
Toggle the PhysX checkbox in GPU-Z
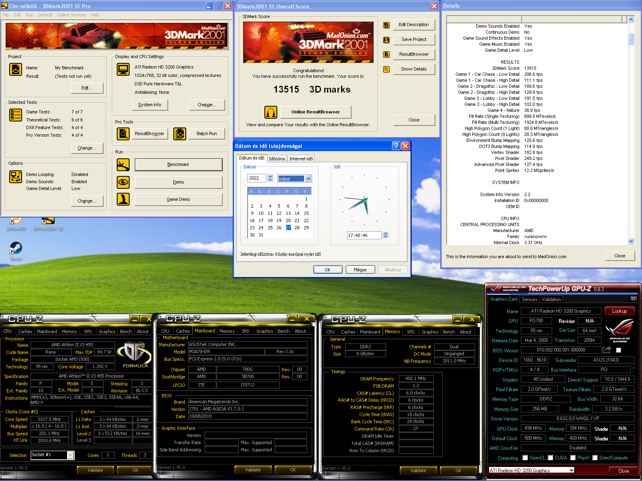573,458
